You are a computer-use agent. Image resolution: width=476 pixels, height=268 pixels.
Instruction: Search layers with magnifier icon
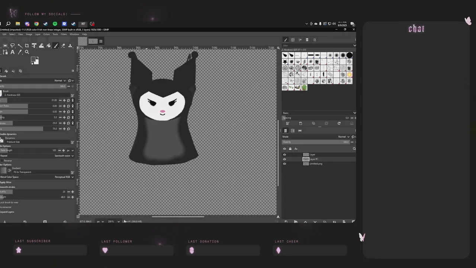[354, 149]
